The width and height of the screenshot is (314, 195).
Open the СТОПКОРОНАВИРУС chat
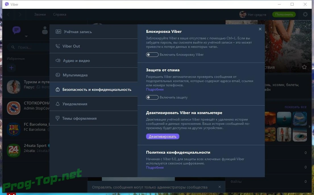pos(26,108)
